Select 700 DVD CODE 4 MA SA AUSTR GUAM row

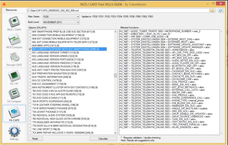point(57,91)
